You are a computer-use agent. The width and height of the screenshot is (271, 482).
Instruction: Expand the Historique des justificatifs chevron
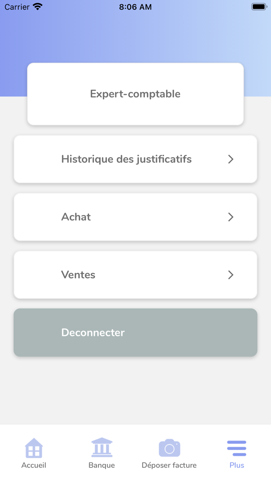[231, 159]
